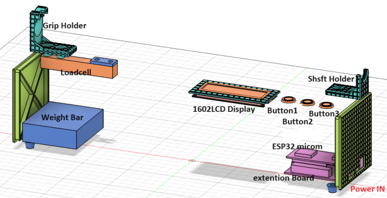
Task: Click the "extention Board" label
Action: coord(284,178)
